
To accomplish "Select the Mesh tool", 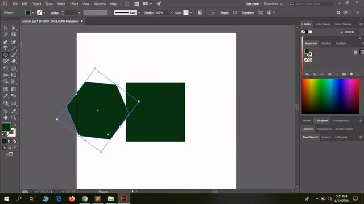I will point(5,90).
